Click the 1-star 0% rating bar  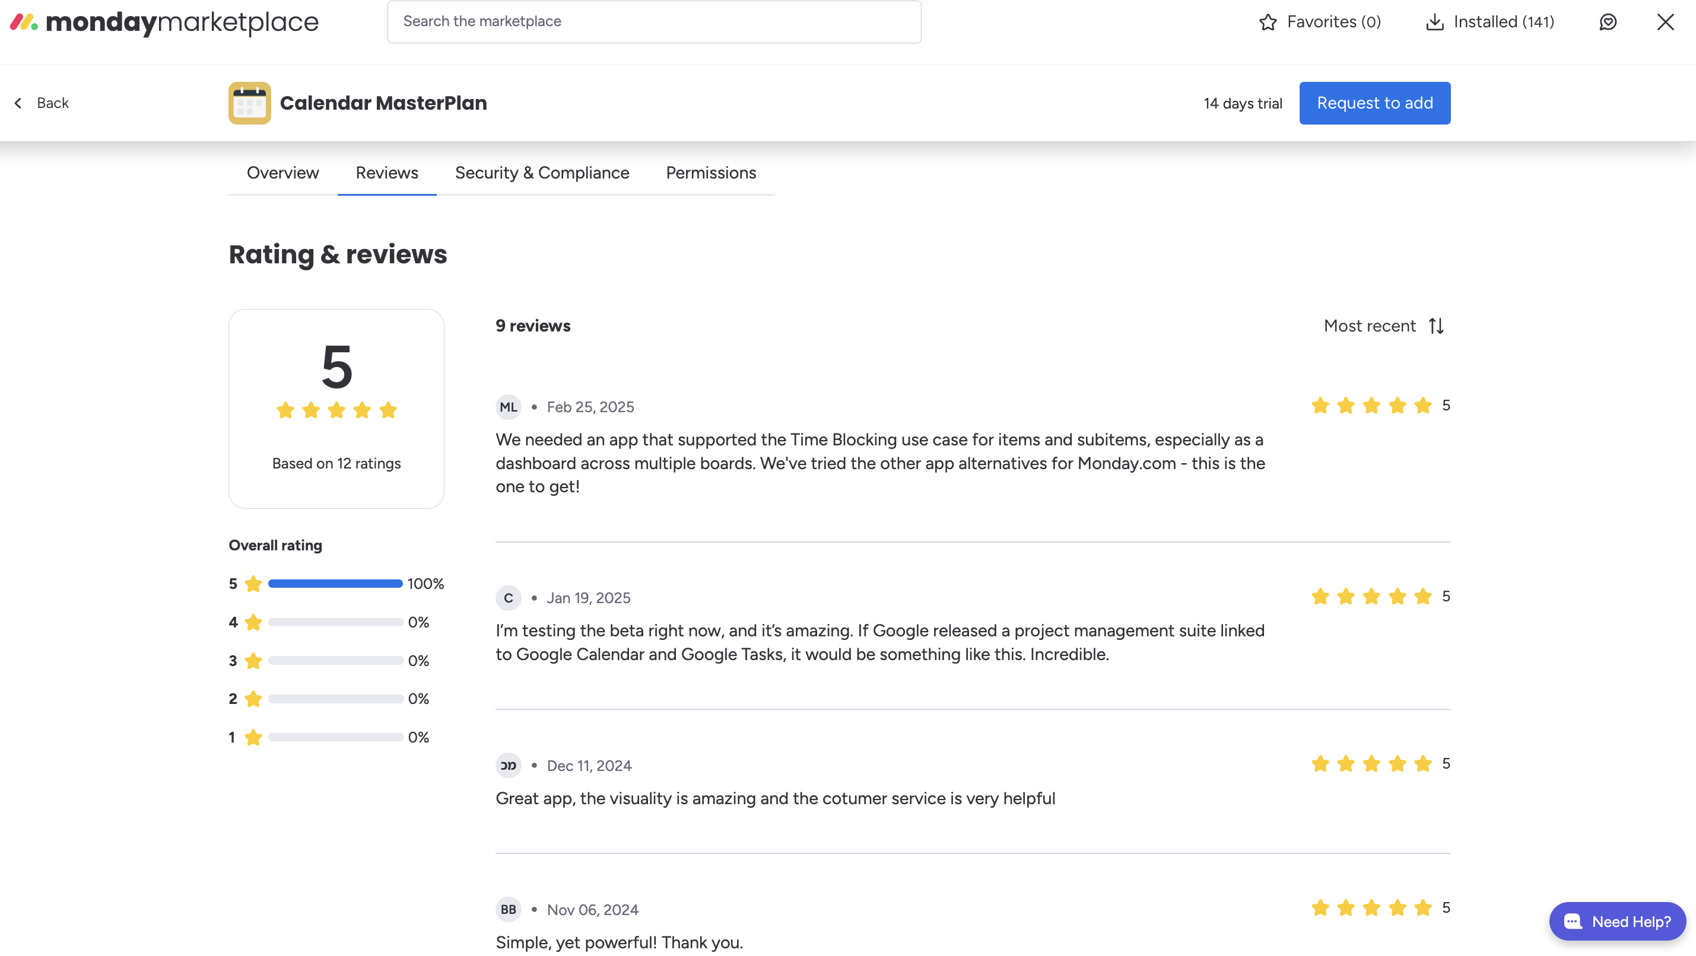336,738
